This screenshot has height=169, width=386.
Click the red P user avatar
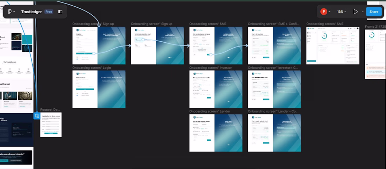point(324,12)
